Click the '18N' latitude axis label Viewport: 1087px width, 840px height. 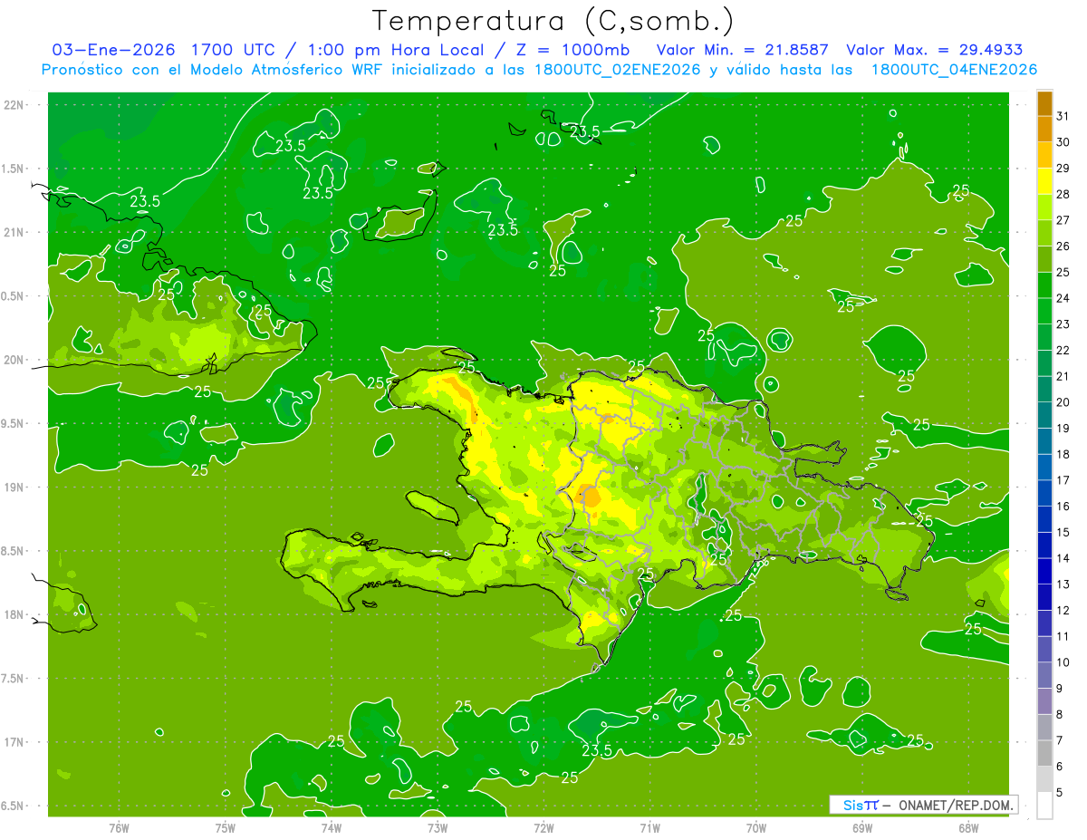[14, 614]
